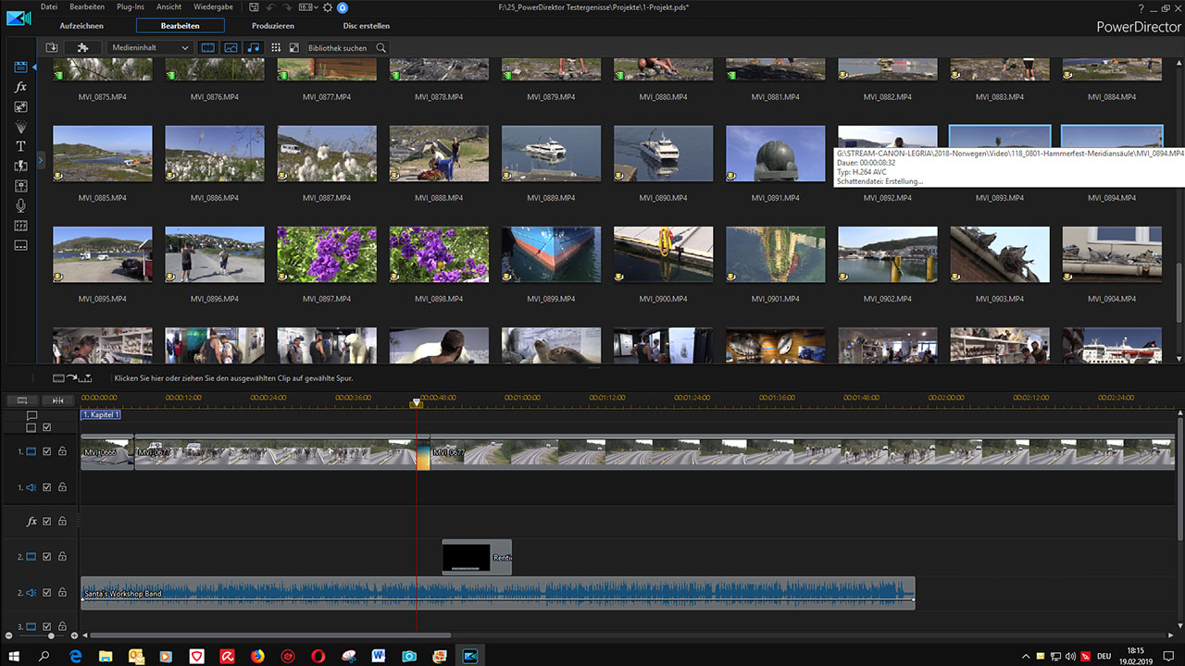This screenshot has height=666, width=1185.
Task: Click the Disc erstellen button
Action: pyautogui.click(x=367, y=26)
